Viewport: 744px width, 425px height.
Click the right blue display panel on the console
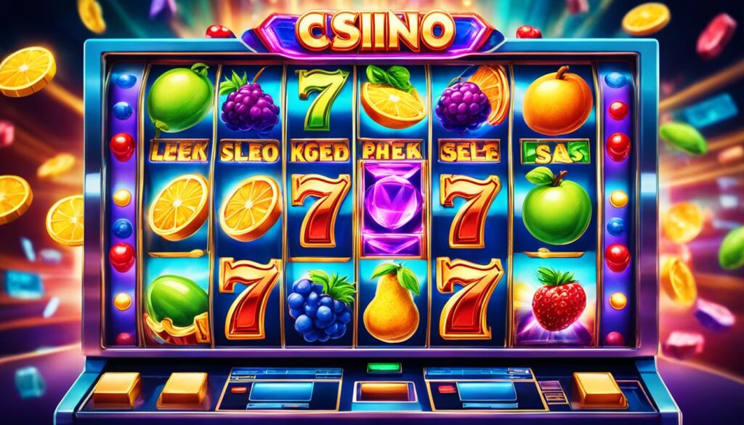point(486,392)
